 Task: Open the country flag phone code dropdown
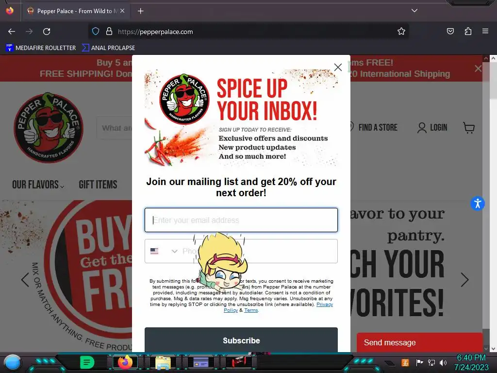164,251
